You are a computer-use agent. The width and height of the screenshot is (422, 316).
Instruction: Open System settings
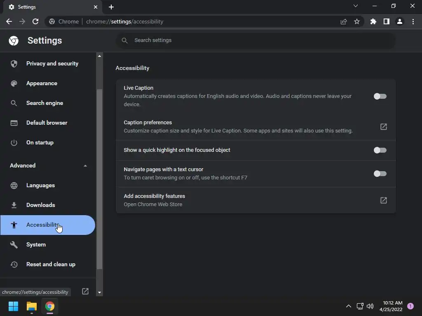(48, 244)
